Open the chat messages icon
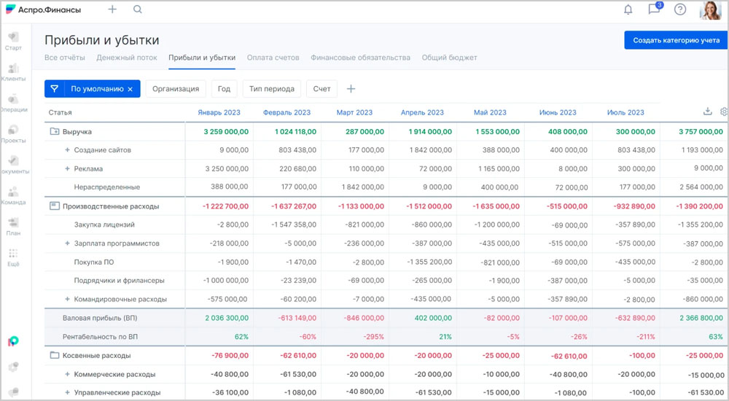The height and width of the screenshot is (401, 729). (654, 9)
